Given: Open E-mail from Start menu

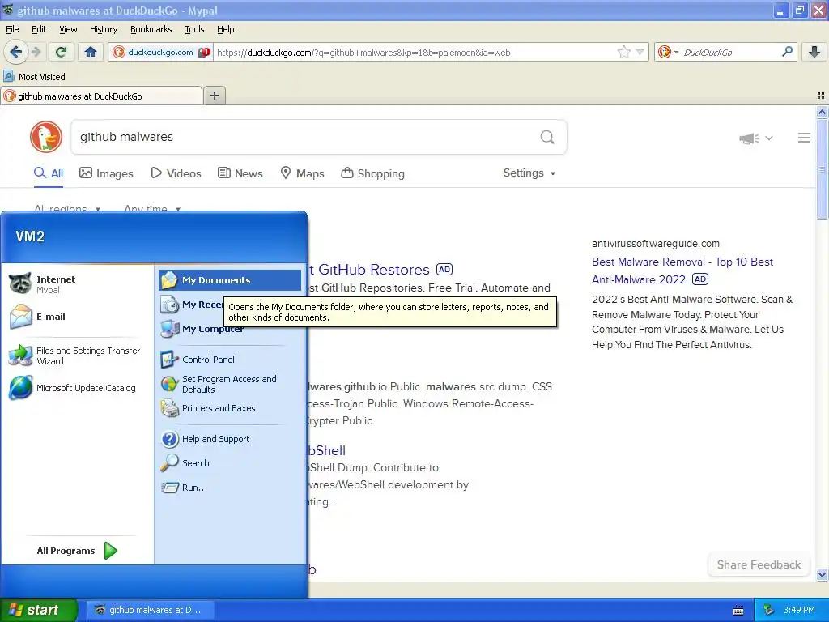Looking at the screenshot, I should click(78, 317).
